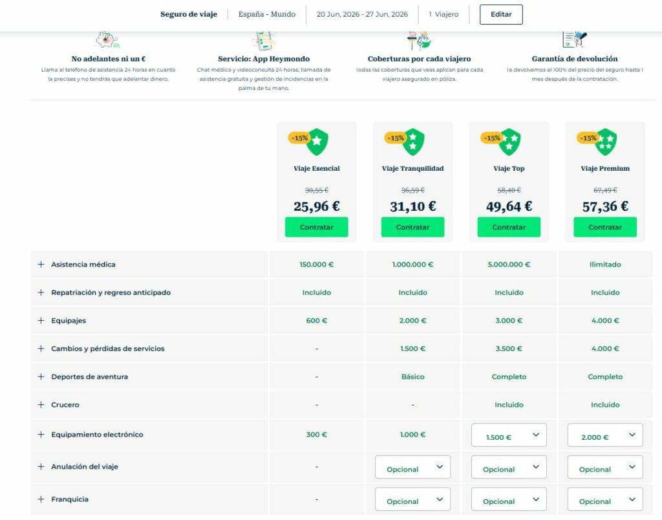Screen dimensions: 662x520
Task: Click the Garantía de devolución heading
Action: pyautogui.click(x=575, y=59)
